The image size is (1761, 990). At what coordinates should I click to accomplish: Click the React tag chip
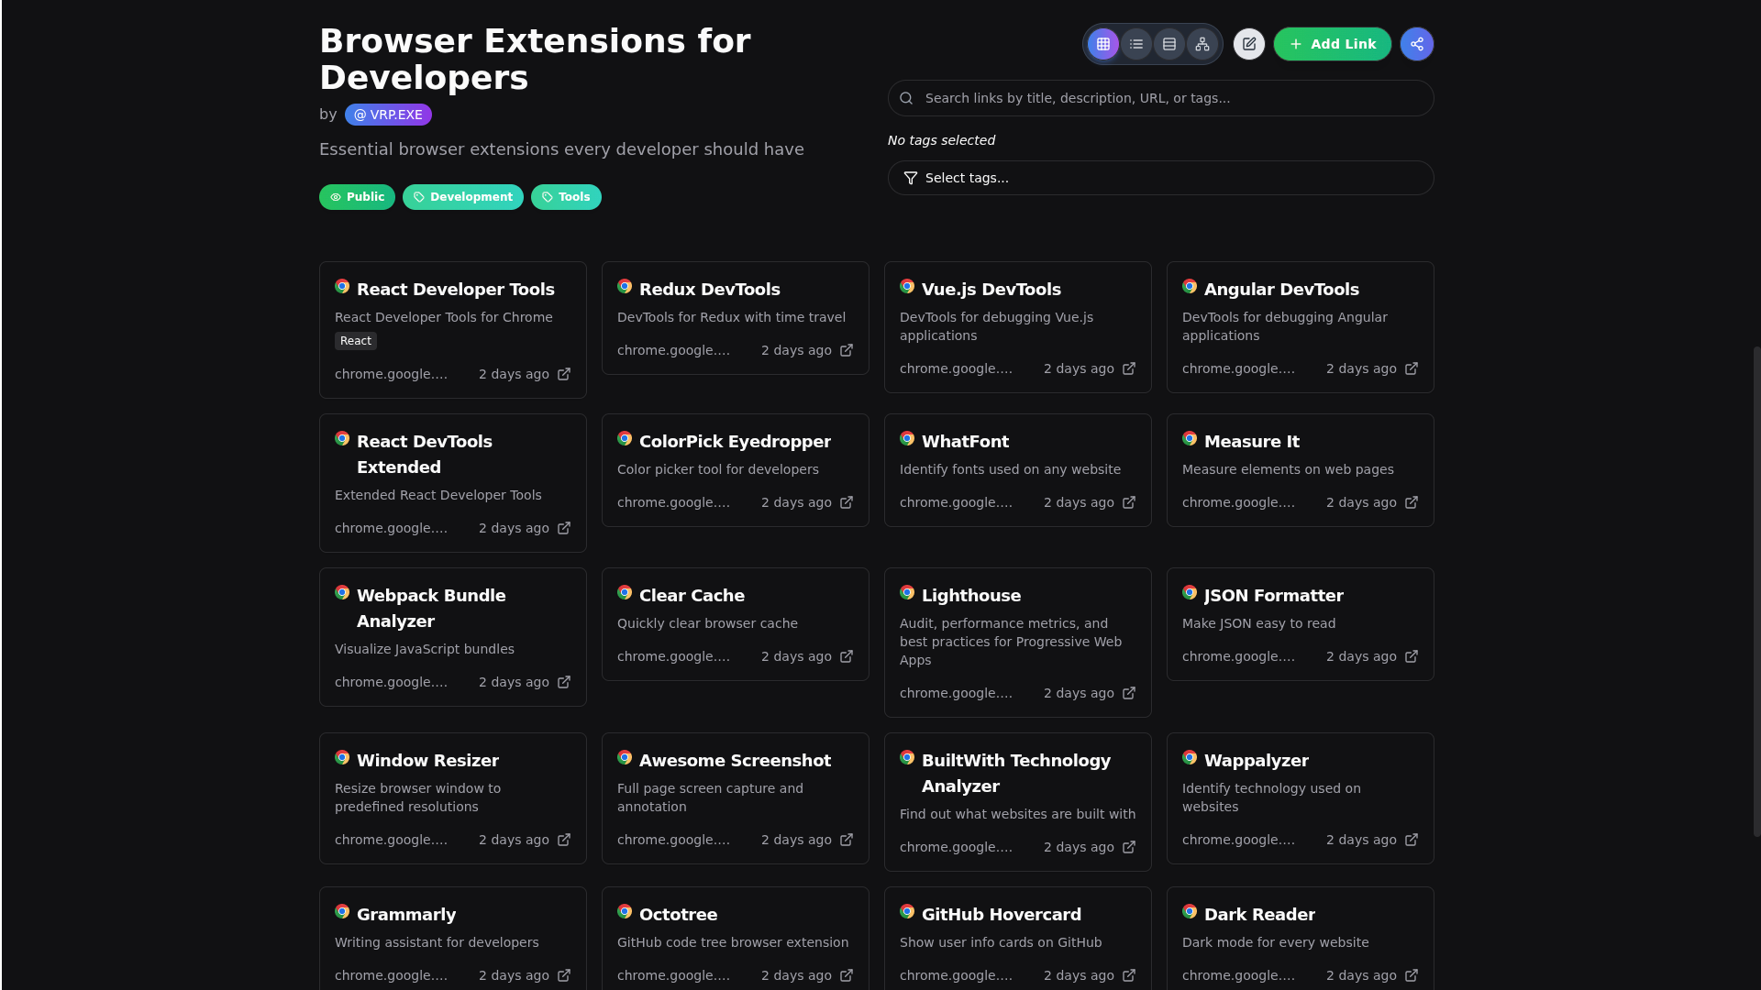coord(356,341)
